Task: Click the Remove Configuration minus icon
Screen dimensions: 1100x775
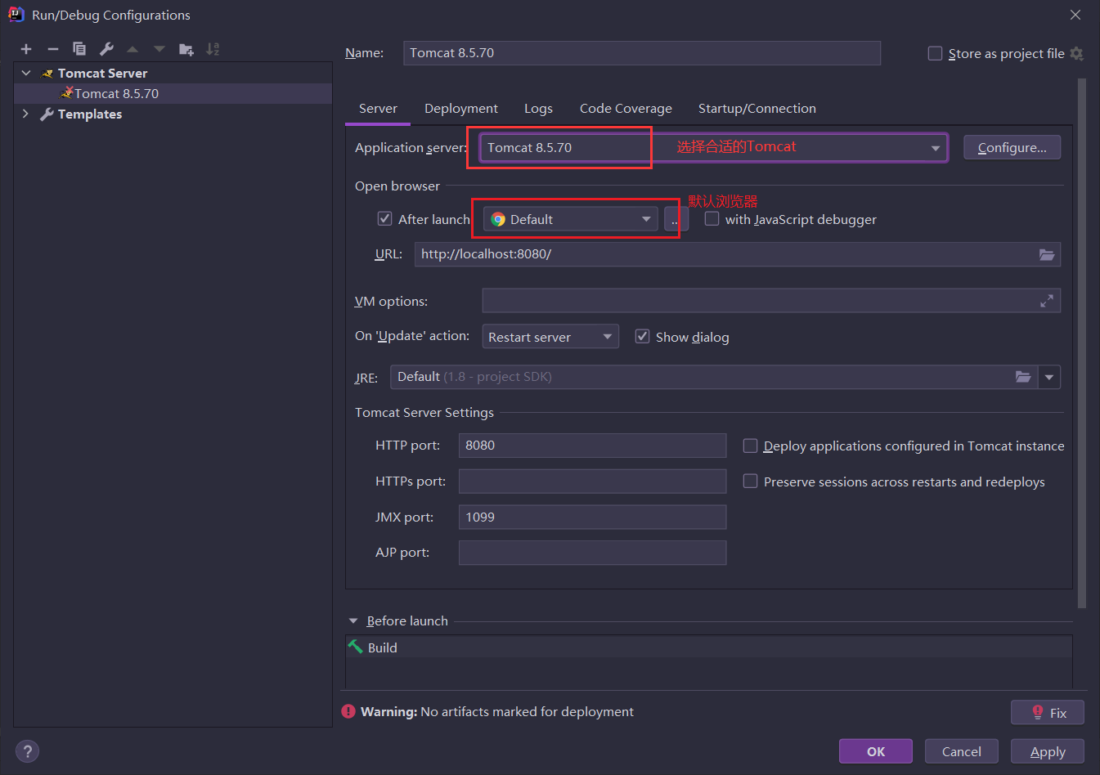Action: click(x=53, y=49)
